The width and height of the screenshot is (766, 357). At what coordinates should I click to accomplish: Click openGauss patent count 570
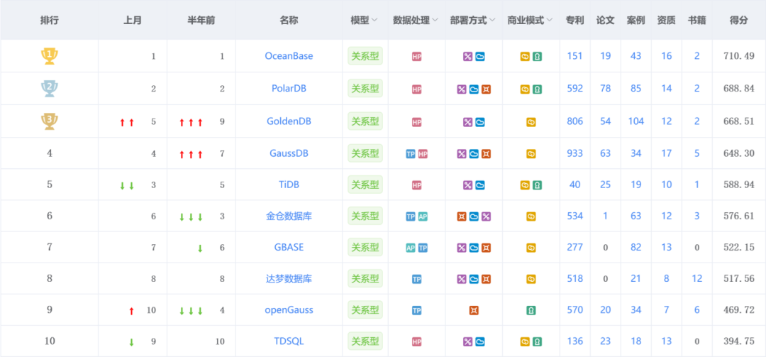[x=574, y=310]
